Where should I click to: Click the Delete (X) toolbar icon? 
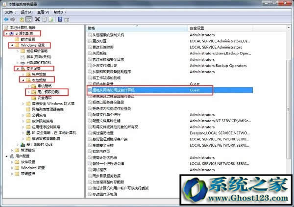click(x=38, y=19)
